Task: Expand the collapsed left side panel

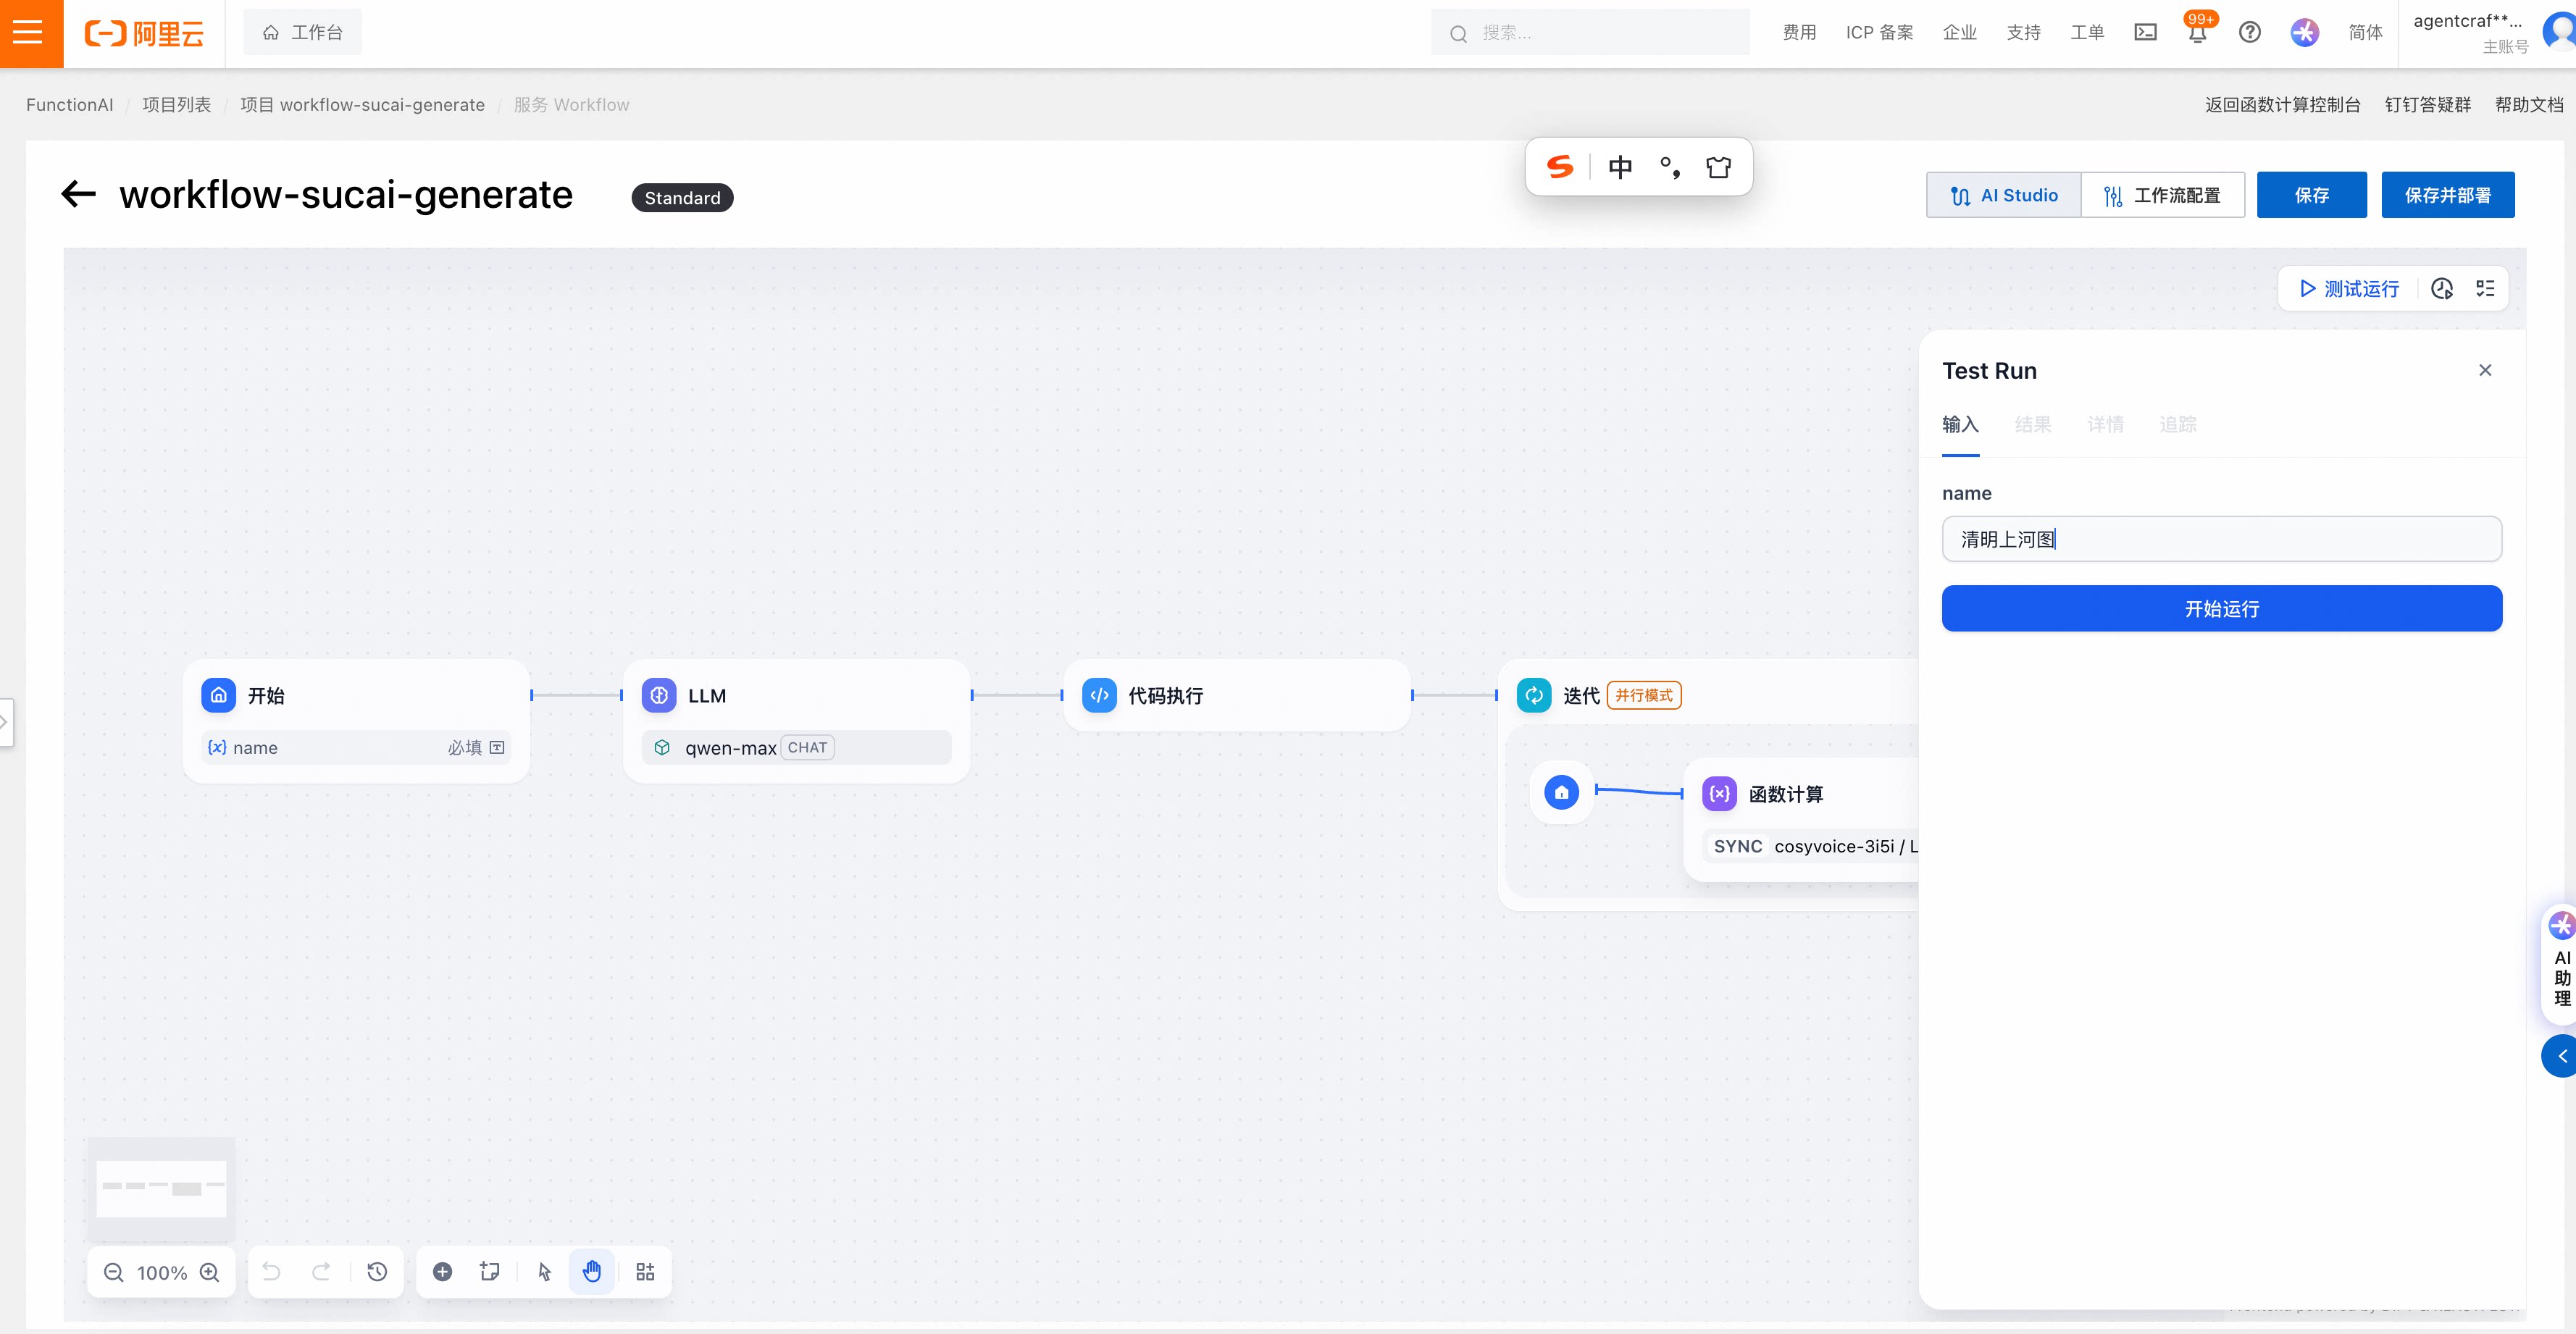Action: tap(5, 721)
